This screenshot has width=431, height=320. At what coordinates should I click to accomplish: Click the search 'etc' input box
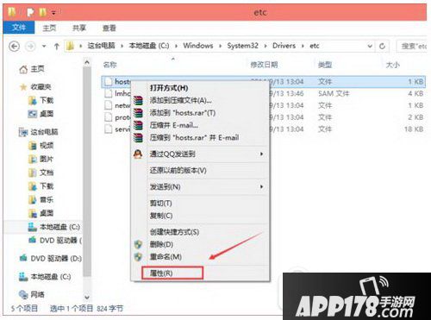tap(411, 46)
